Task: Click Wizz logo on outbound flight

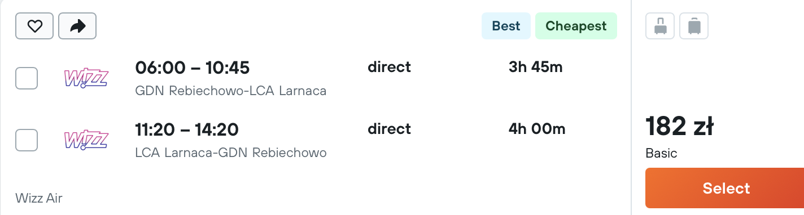Action: pos(86,78)
